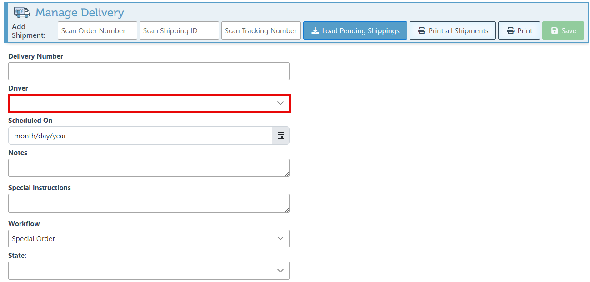Click the Manage Delivery page title
This screenshot has height=282, width=590.
[x=80, y=13]
